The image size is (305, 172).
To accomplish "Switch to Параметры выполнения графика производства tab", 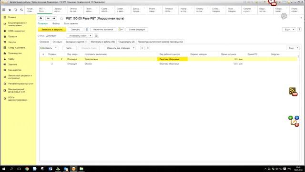I will click(160, 42).
